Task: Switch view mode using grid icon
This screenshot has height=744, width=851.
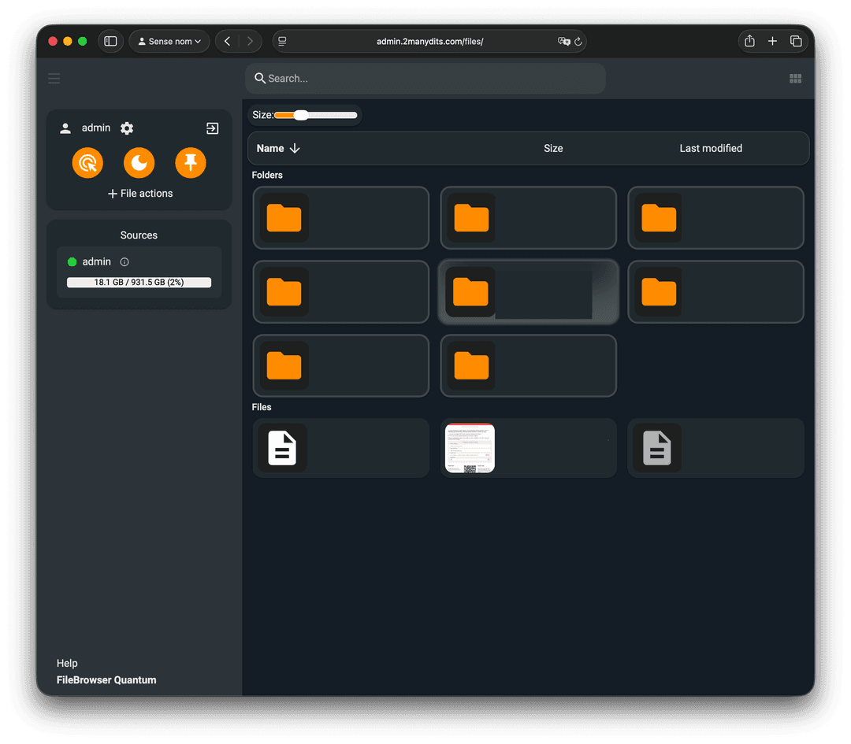Action: [795, 79]
